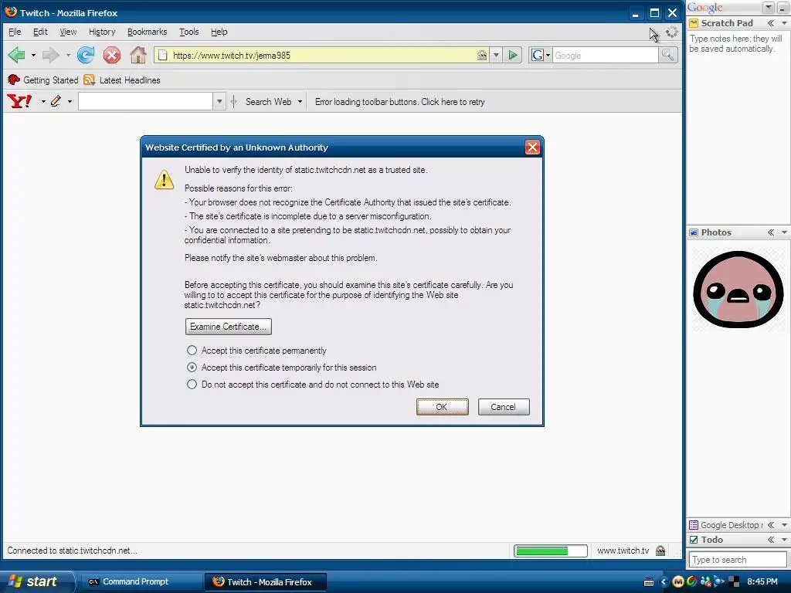Open the search engine chooser dropdown
Viewport: 791px width, 593px height.
click(x=548, y=55)
